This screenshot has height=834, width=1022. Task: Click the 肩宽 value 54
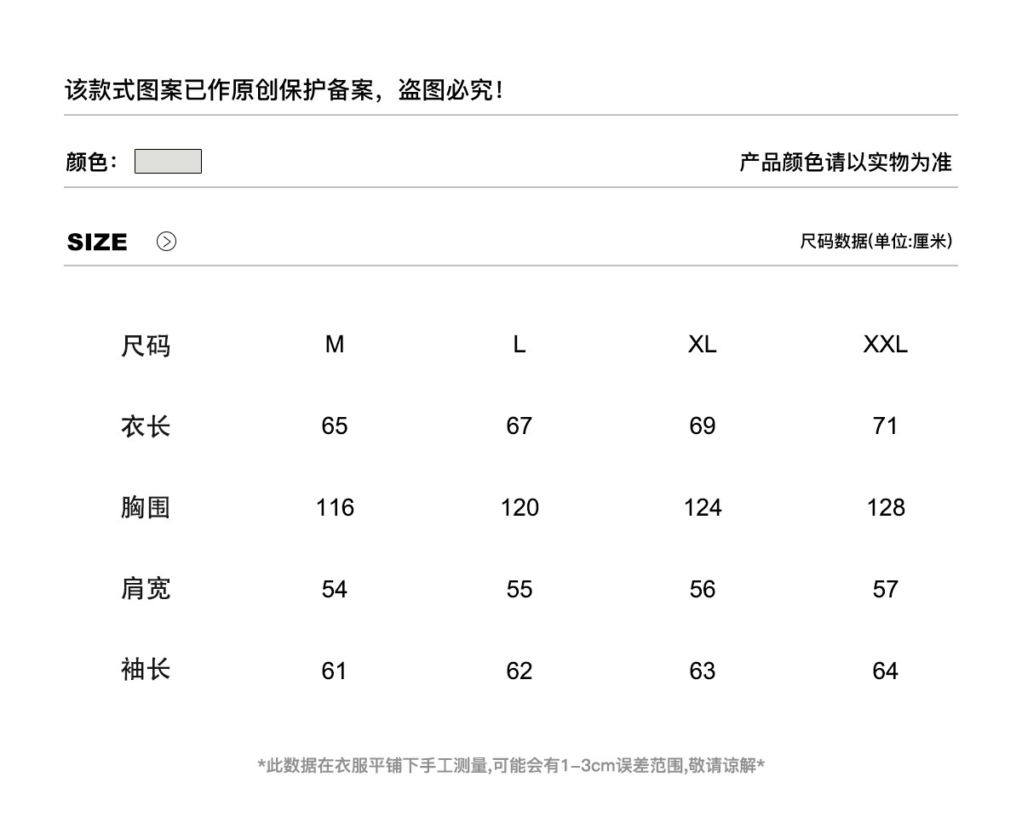click(335, 589)
